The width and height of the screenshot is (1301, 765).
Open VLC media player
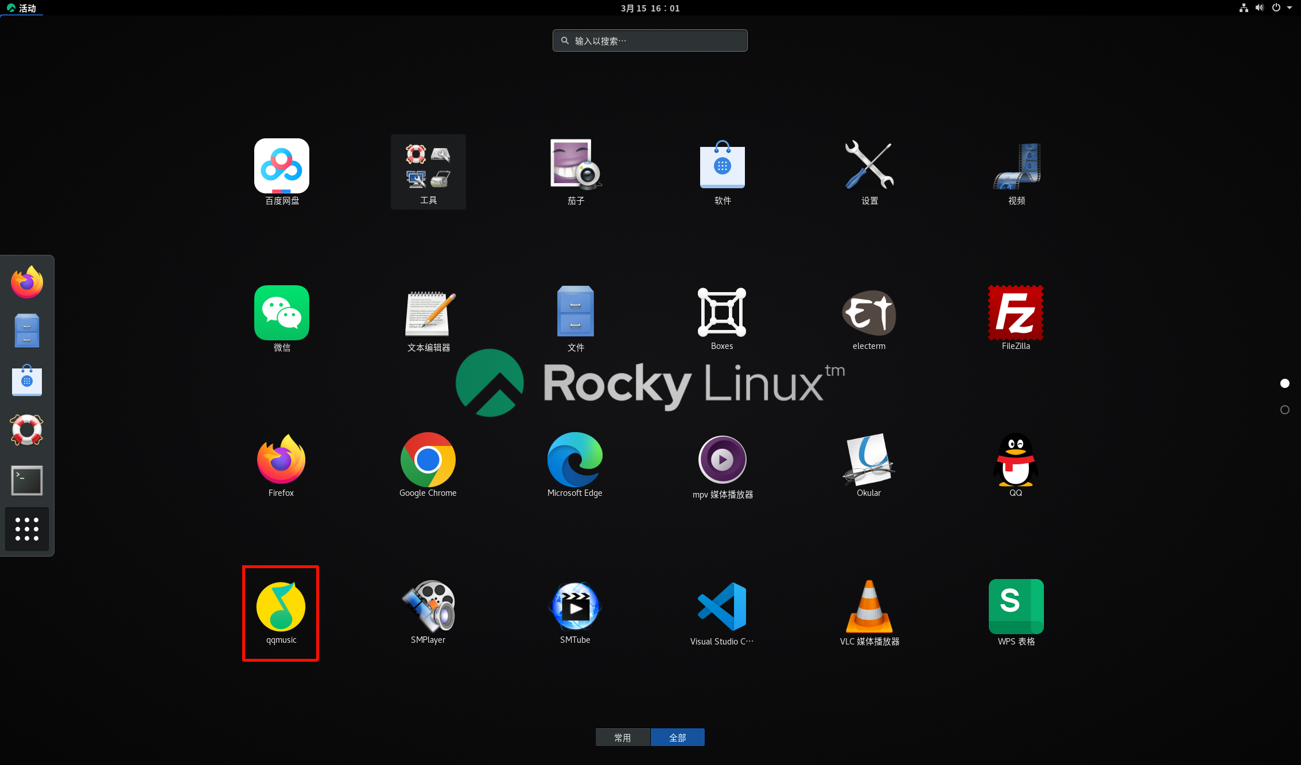[x=869, y=607]
